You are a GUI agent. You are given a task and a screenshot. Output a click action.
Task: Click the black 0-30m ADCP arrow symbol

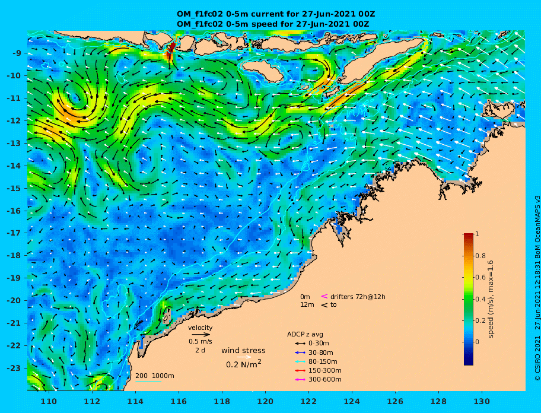coord(300,344)
